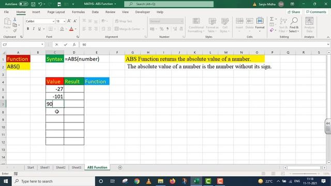Click the Comments button
This screenshot has width=331, height=186.
pos(316,12)
